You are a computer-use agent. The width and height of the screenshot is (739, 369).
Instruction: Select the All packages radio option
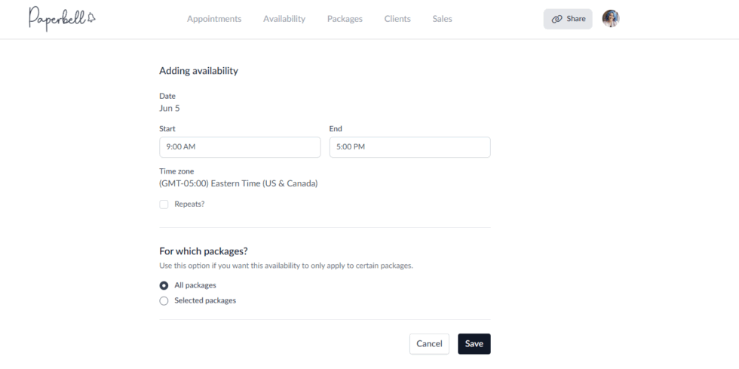point(164,285)
